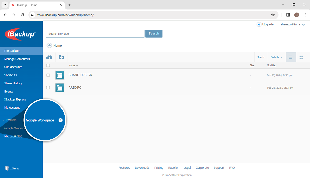Viewport: 310px width, 178px height.
Task: Switch to list view layout
Action: click(x=291, y=57)
